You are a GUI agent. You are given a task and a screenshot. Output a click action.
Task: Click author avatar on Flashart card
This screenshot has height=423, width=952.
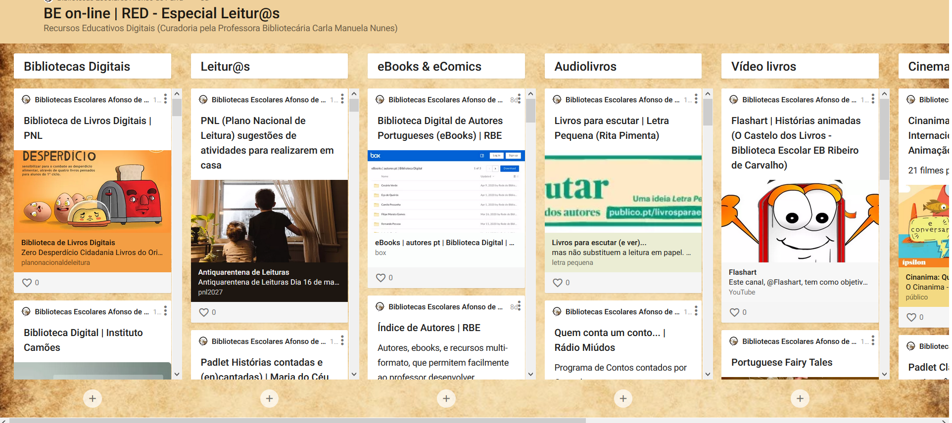pyautogui.click(x=734, y=99)
